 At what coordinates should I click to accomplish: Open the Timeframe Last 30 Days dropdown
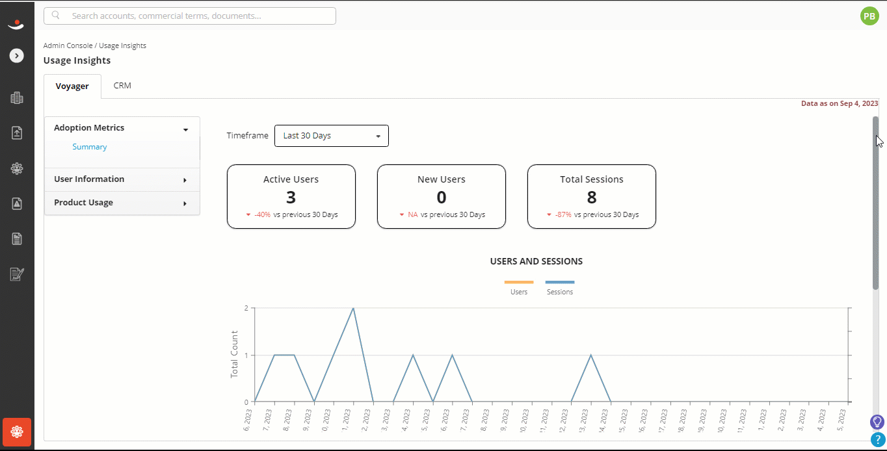[332, 136]
